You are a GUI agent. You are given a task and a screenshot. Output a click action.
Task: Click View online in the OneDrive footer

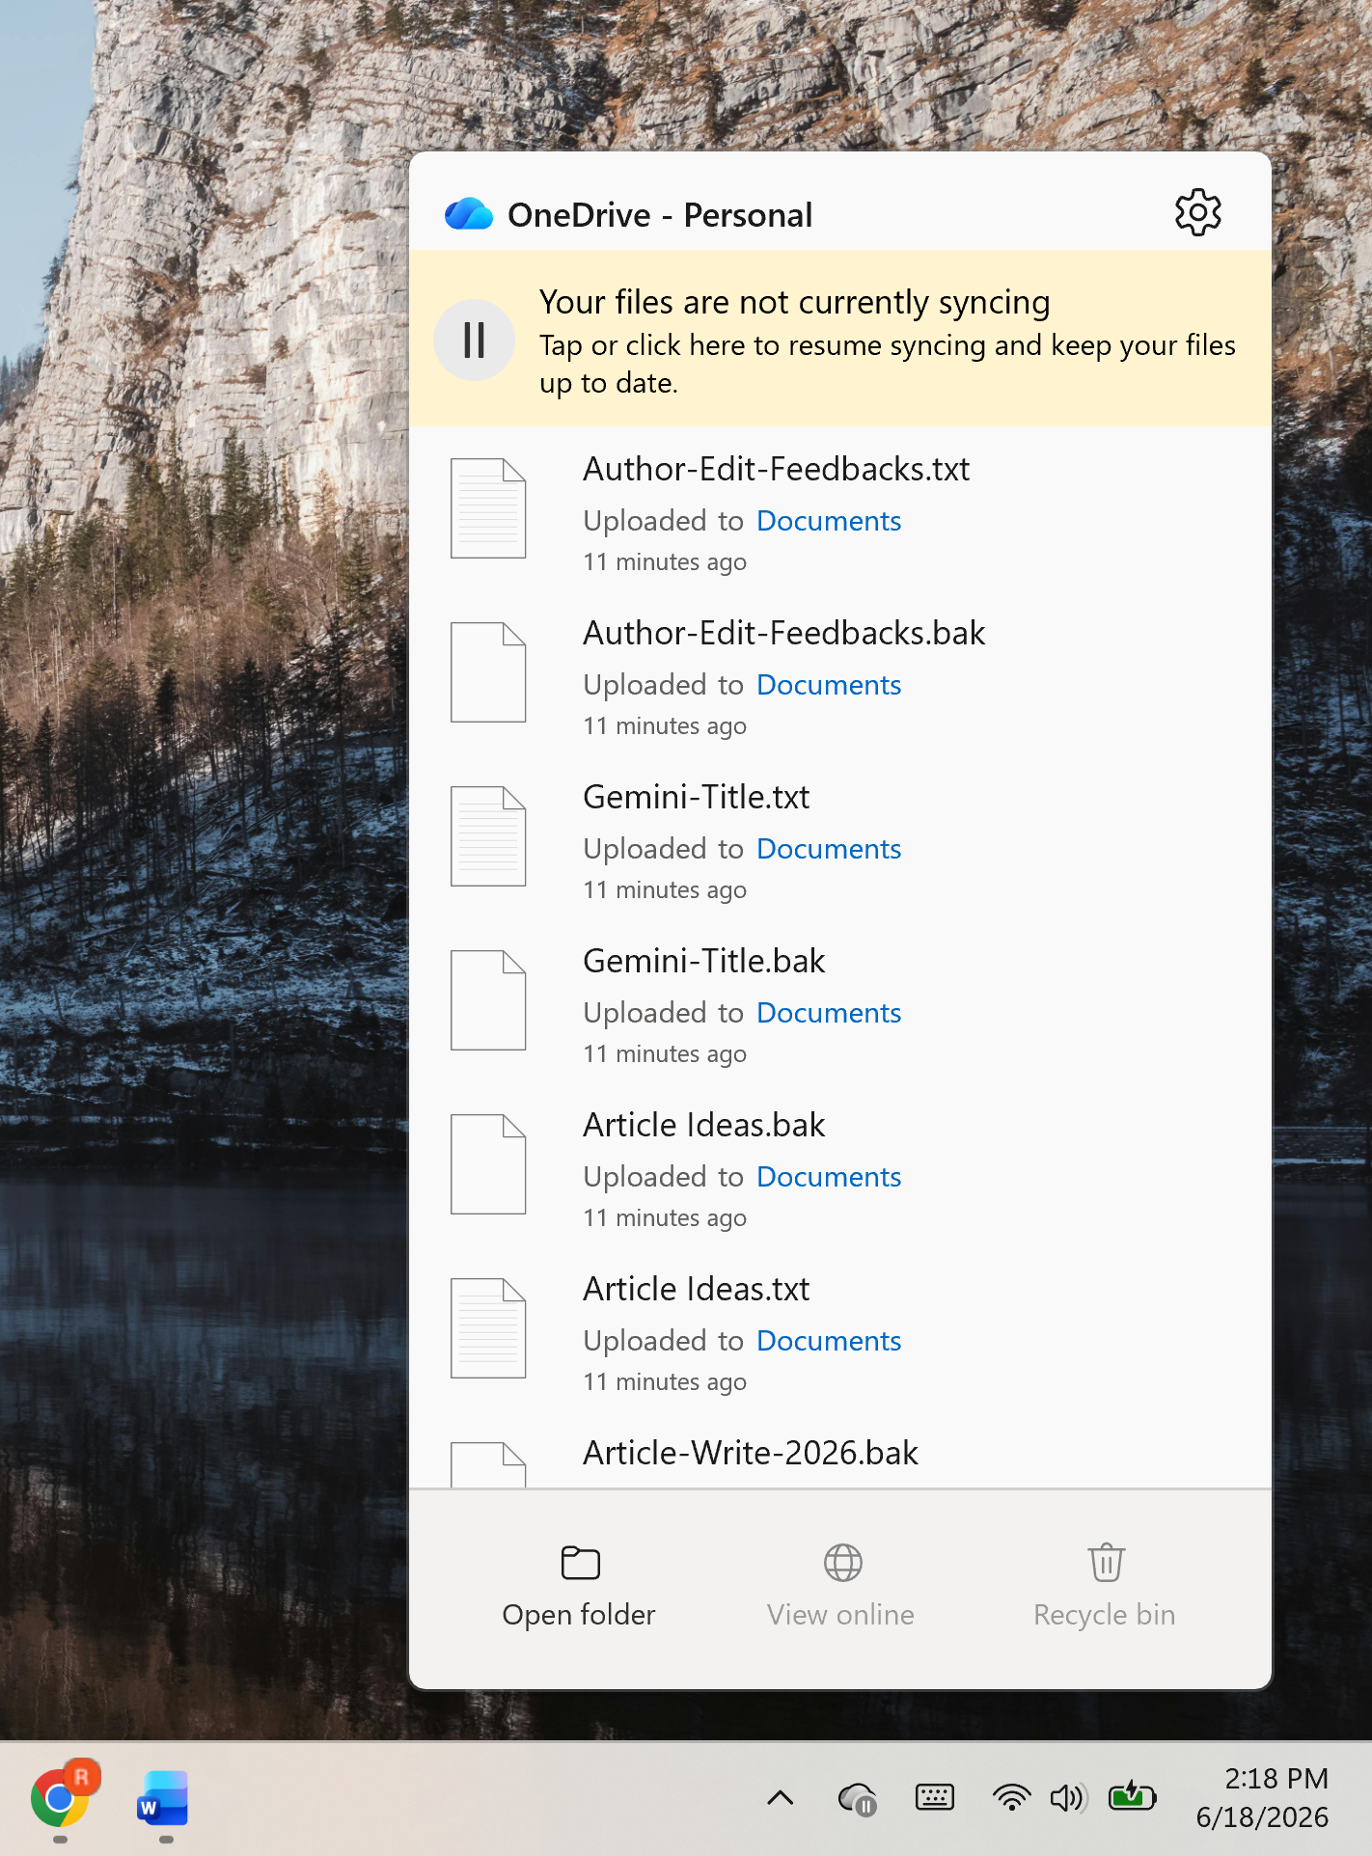pos(840,1587)
